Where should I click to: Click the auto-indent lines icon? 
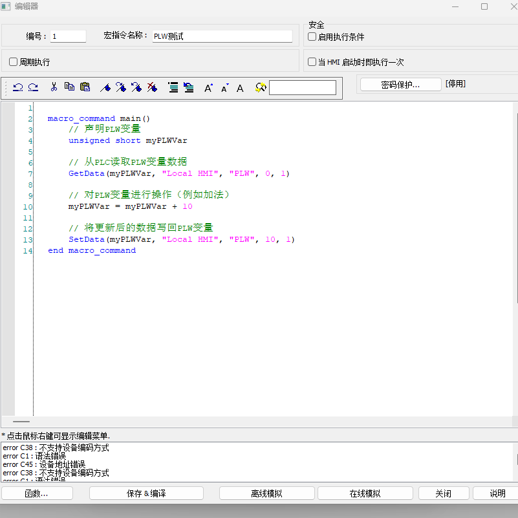tap(173, 87)
